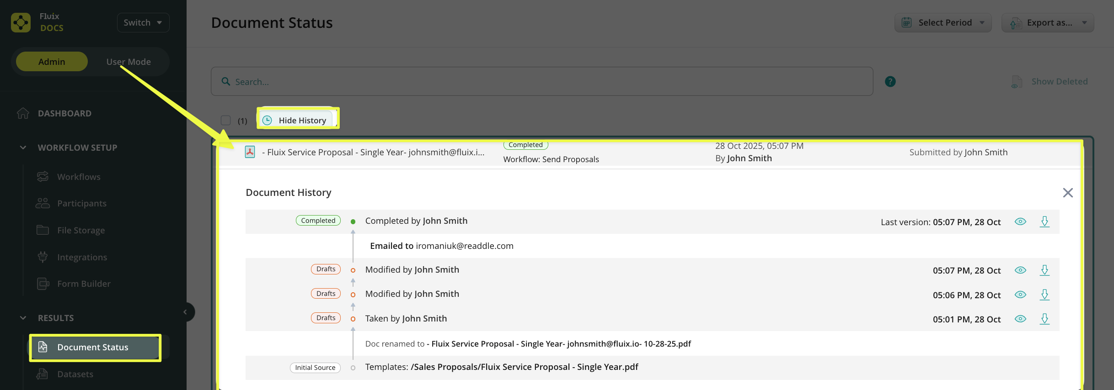Screen dimensions: 1114x390
Task: Download the 05:06 PM draft version
Action: (1044, 295)
